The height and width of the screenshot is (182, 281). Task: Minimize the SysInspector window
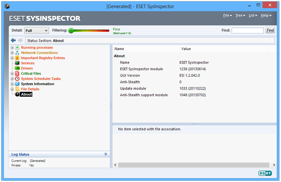tap(249, 6)
